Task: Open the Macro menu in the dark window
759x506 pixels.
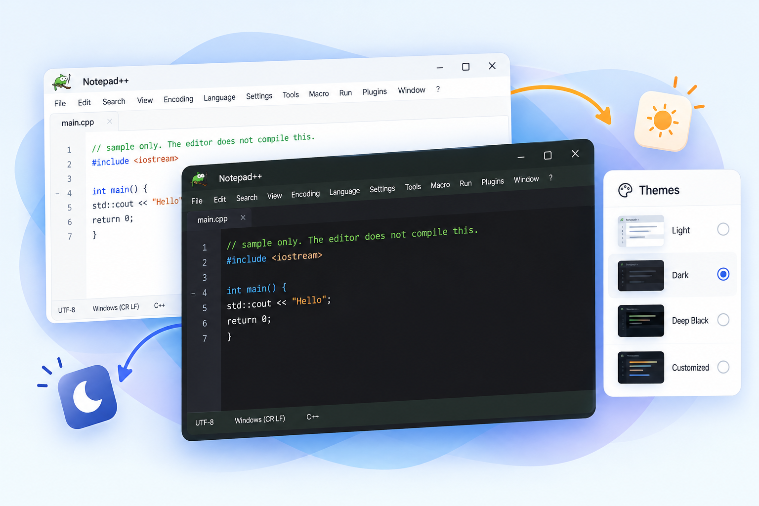Action: pos(440,185)
